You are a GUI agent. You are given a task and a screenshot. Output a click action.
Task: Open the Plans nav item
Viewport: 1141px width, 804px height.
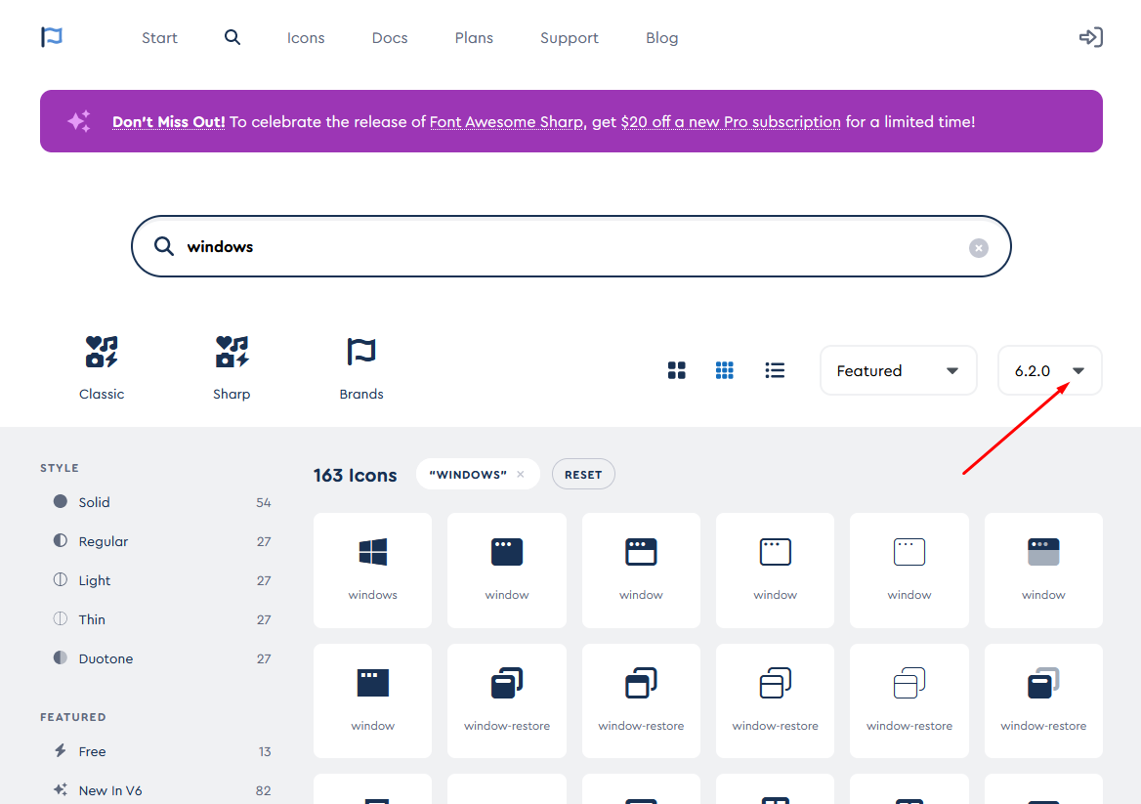tap(474, 38)
